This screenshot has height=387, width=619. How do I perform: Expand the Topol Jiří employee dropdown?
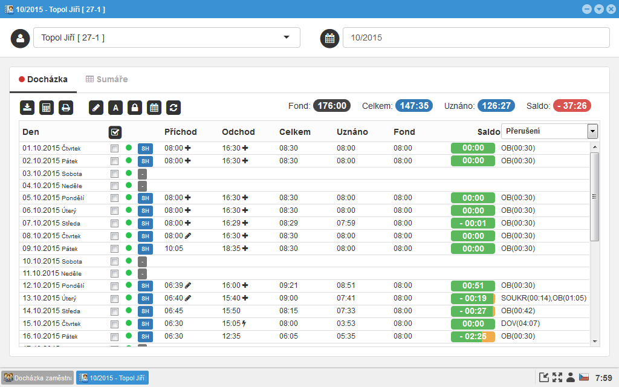coord(286,37)
